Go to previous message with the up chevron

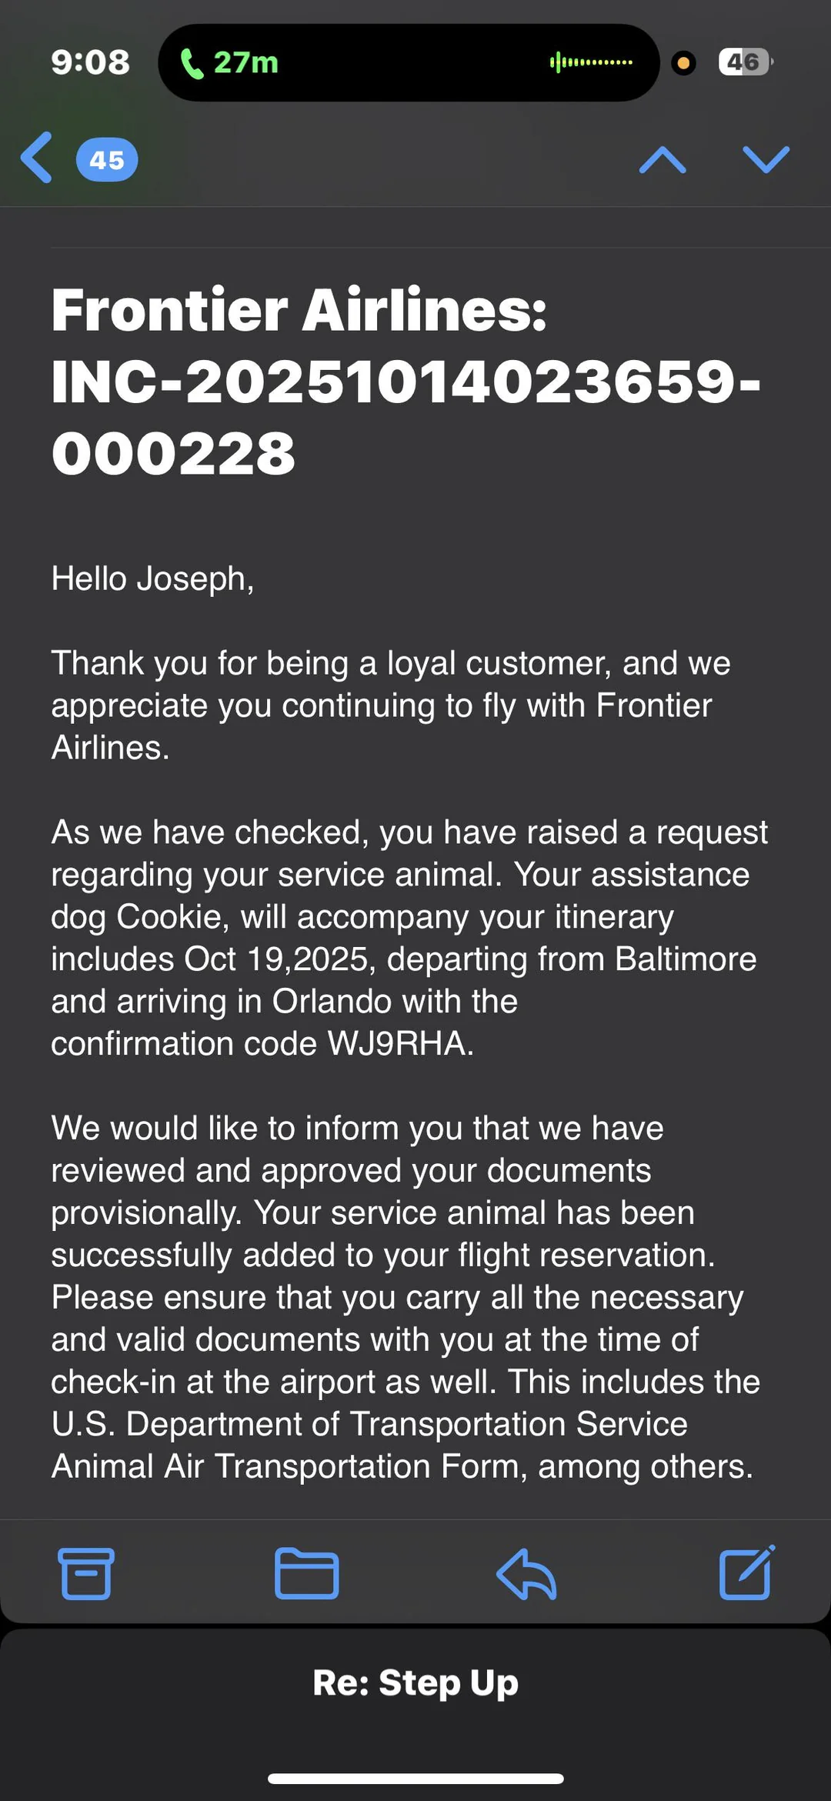click(x=662, y=160)
